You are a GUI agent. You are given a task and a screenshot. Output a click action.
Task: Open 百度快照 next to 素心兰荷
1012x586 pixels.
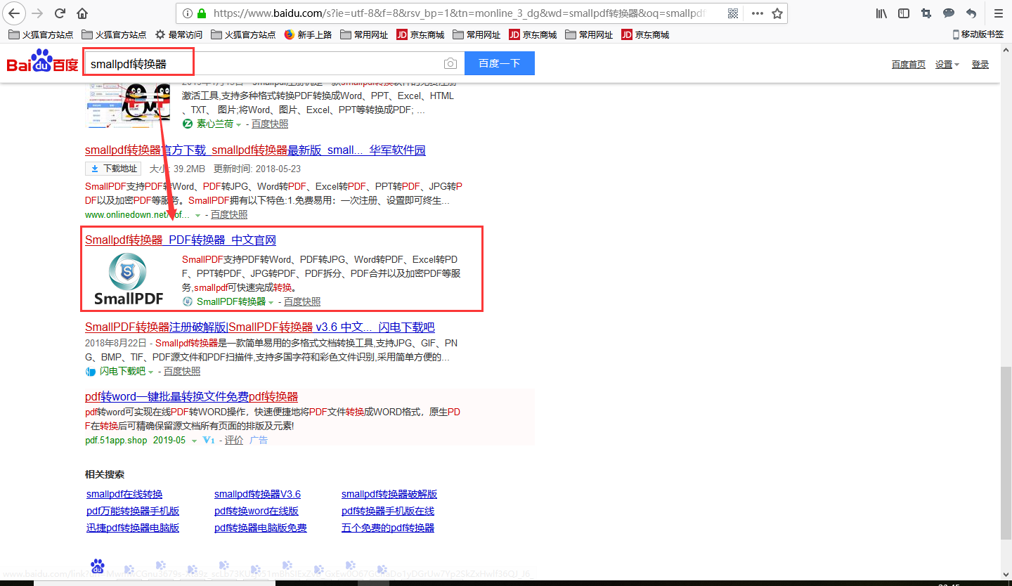(270, 124)
